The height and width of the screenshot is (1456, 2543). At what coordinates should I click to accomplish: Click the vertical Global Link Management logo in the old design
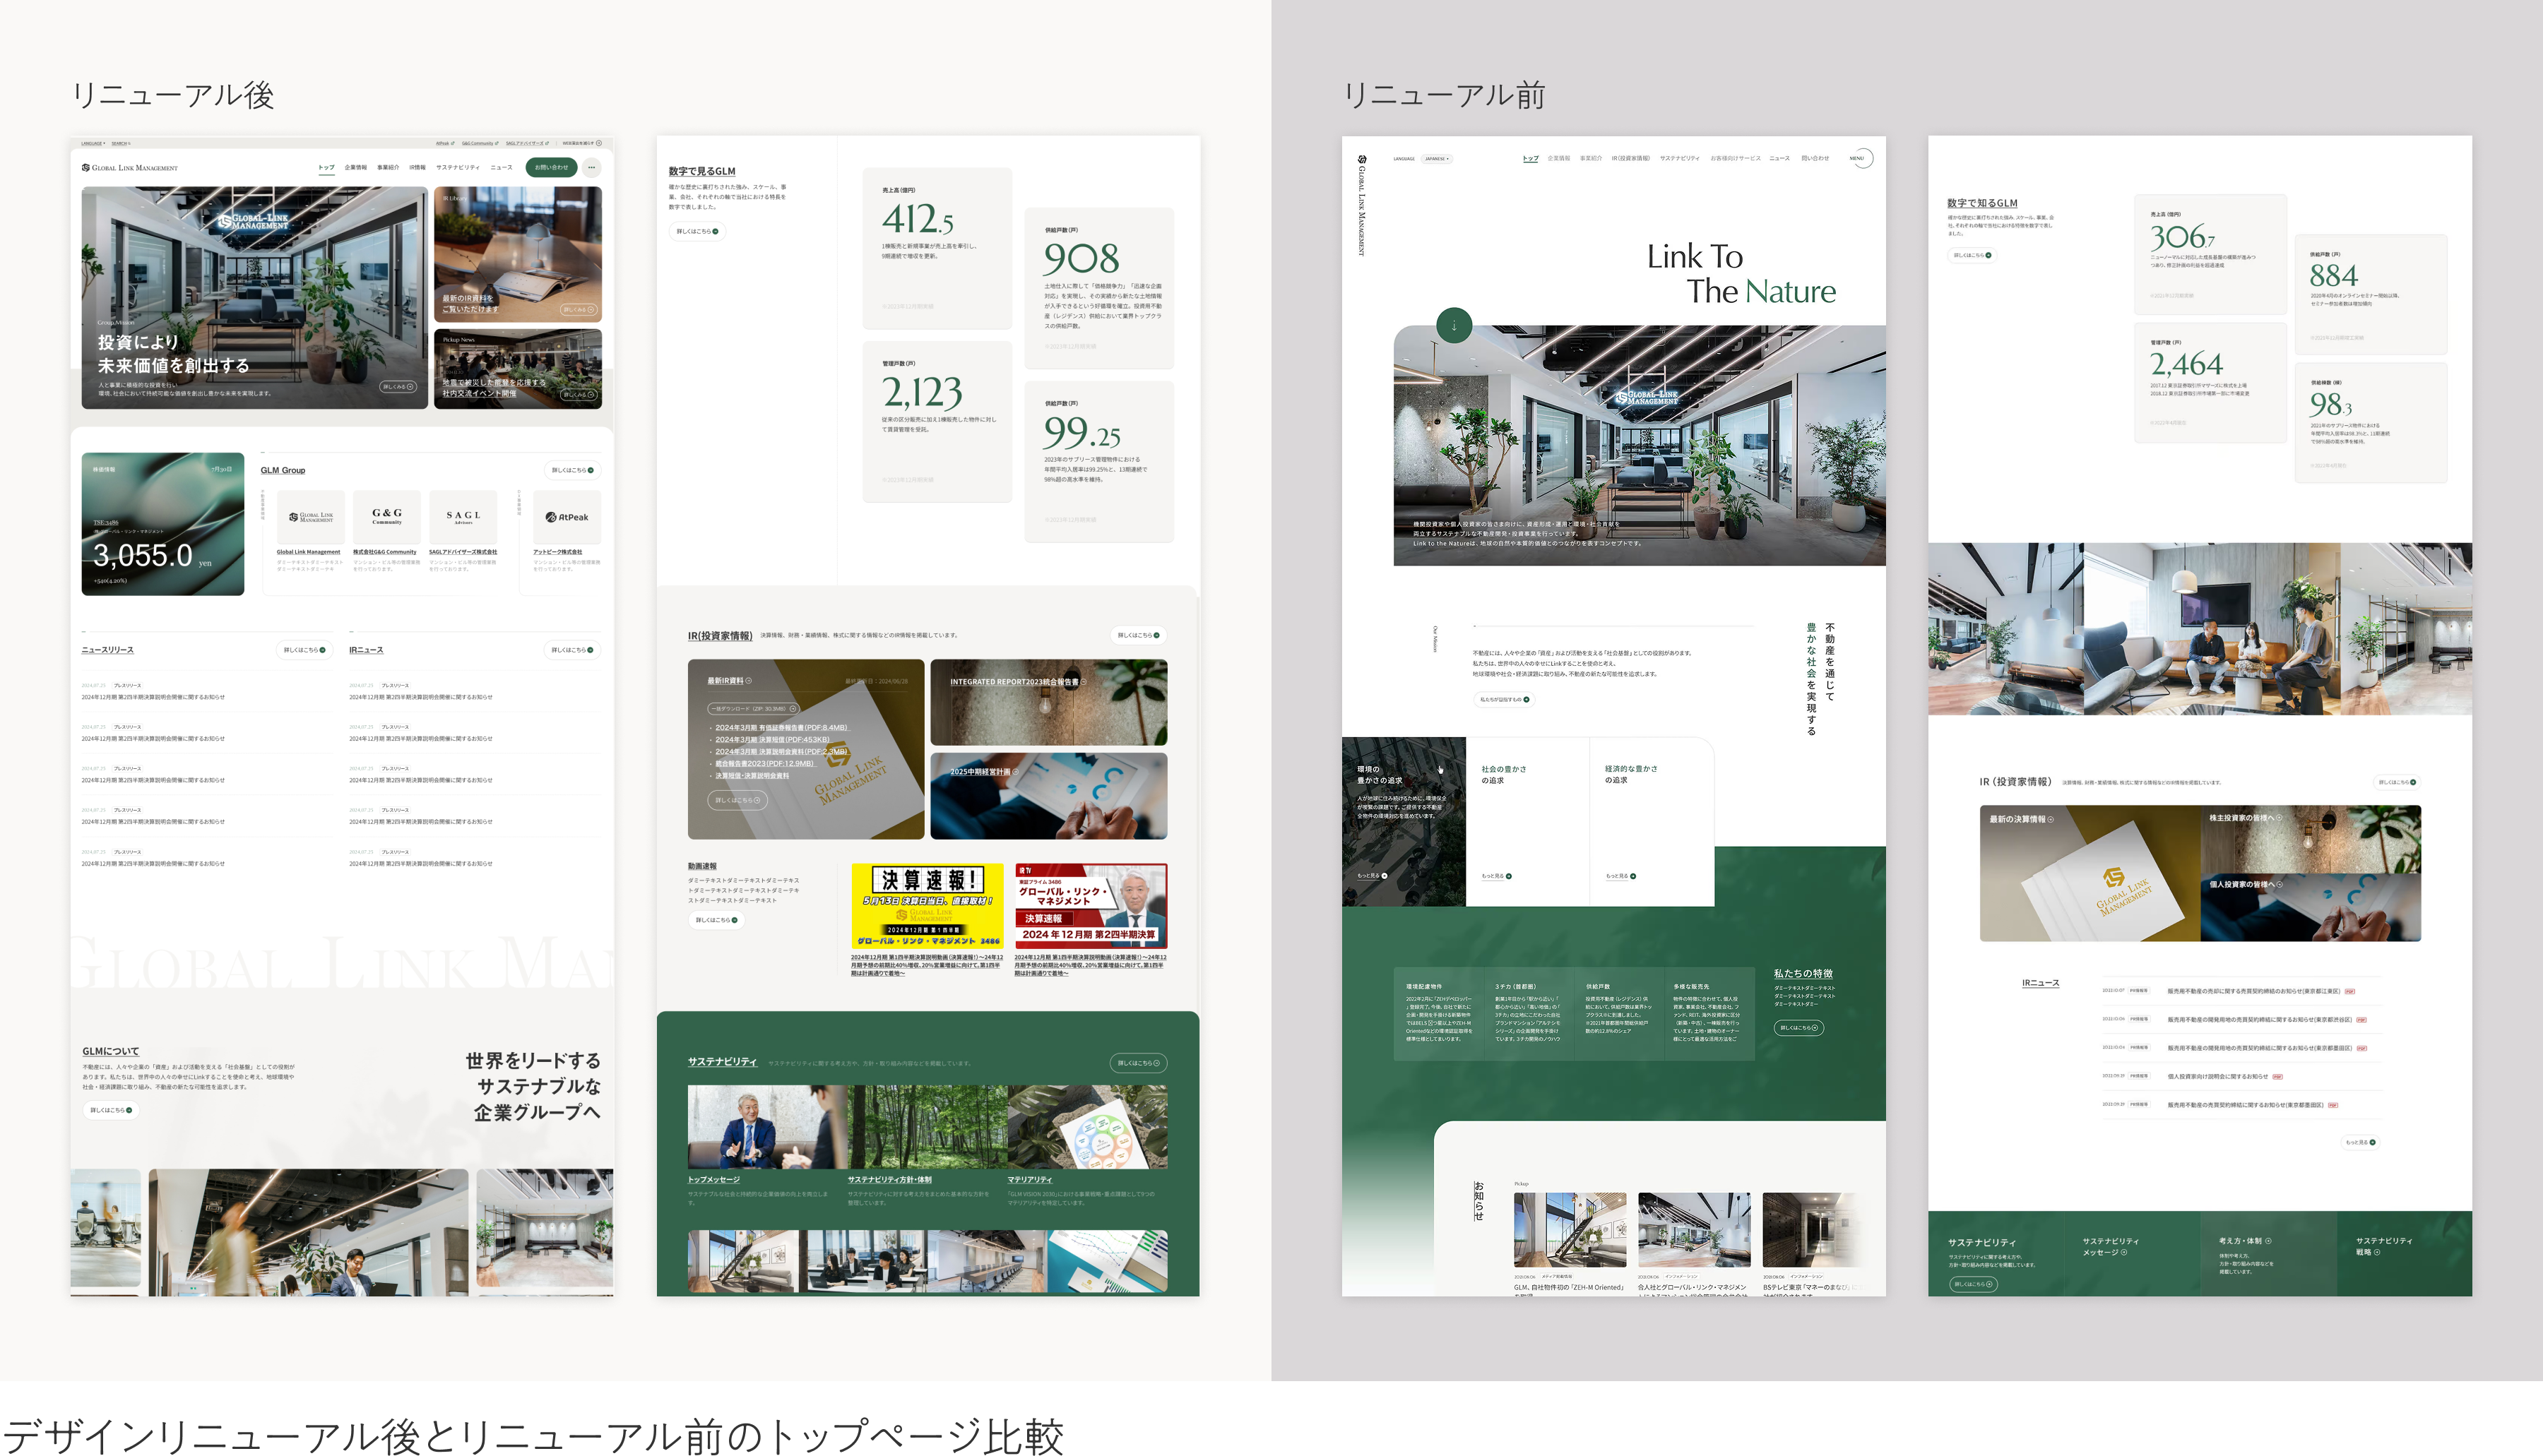tap(1361, 205)
